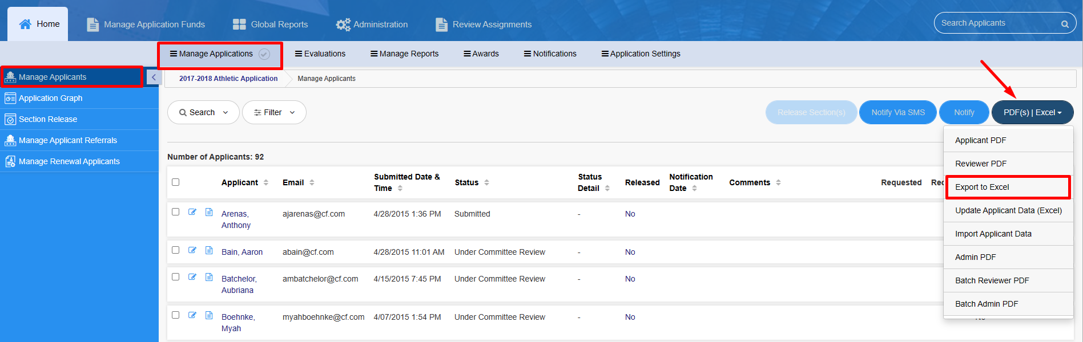Switch to the Evaluations tab
Viewport: 1083px width, 342px height.
(320, 54)
